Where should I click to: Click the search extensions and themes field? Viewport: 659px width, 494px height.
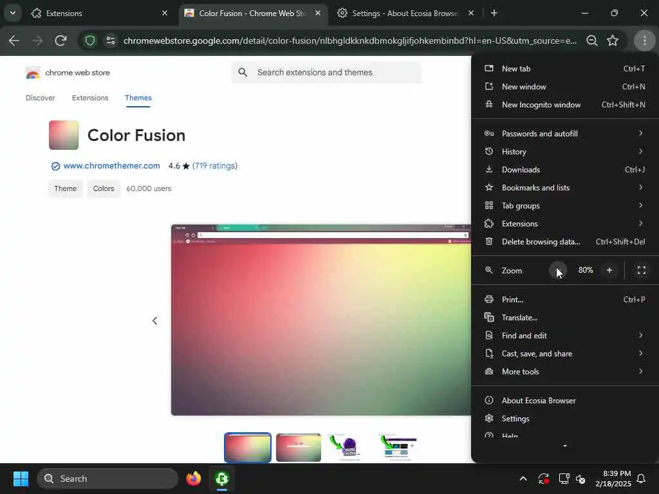click(x=326, y=72)
